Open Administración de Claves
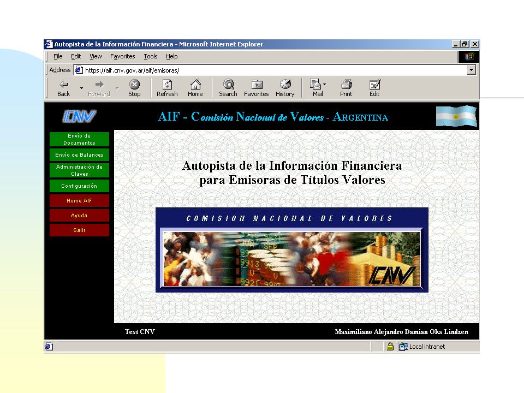Screen dimensions: 524x393 (x=79, y=170)
